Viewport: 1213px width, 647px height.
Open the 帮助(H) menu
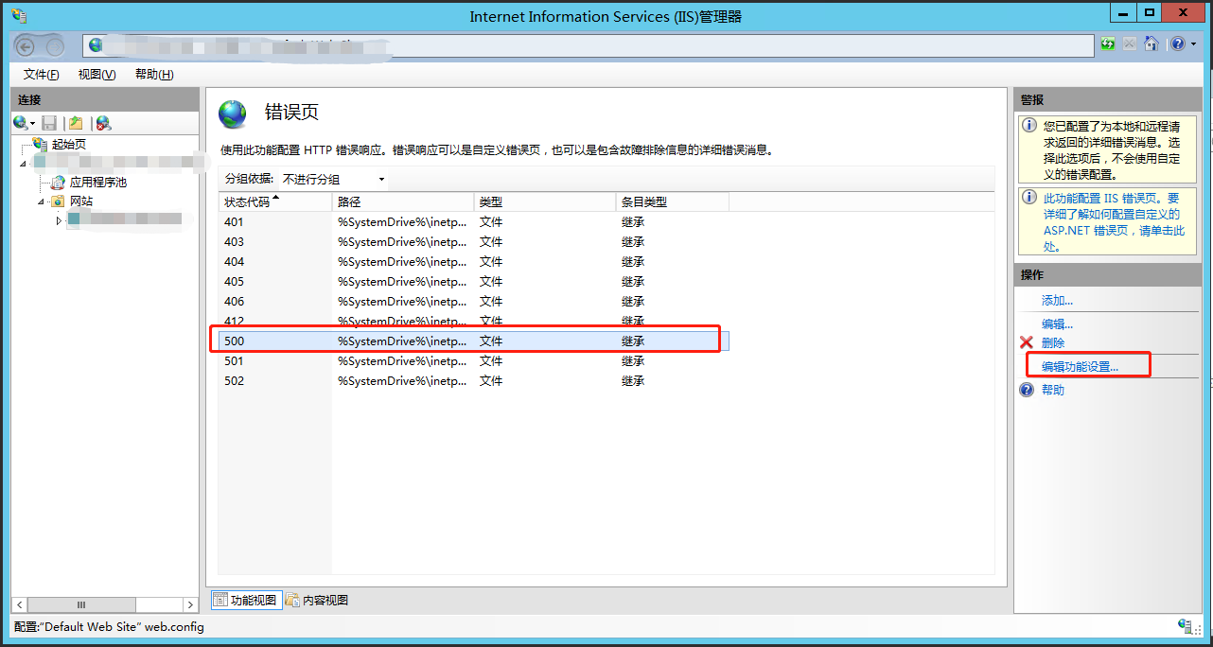tap(154, 75)
